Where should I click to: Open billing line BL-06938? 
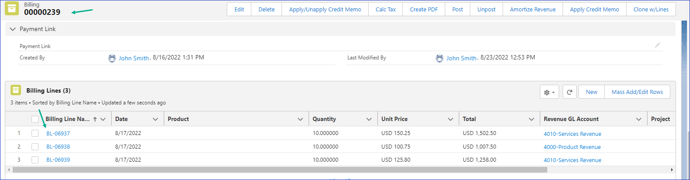coord(58,147)
